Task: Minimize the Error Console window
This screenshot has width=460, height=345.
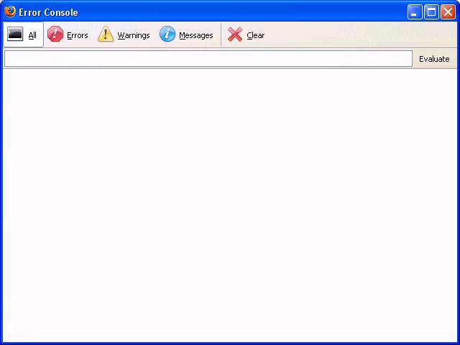Action: [415, 12]
